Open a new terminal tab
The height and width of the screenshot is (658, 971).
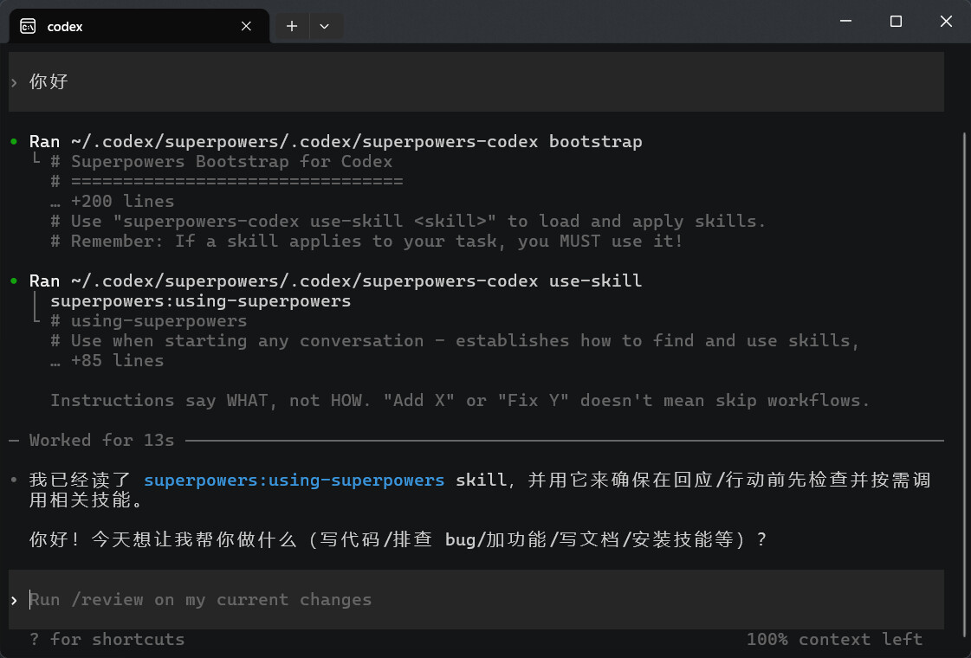pos(292,26)
